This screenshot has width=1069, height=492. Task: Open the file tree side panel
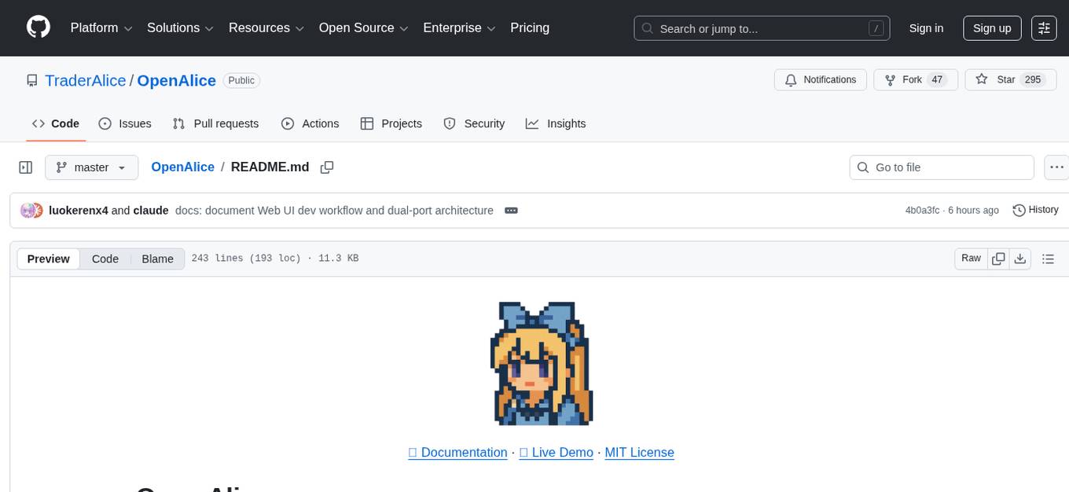[25, 167]
